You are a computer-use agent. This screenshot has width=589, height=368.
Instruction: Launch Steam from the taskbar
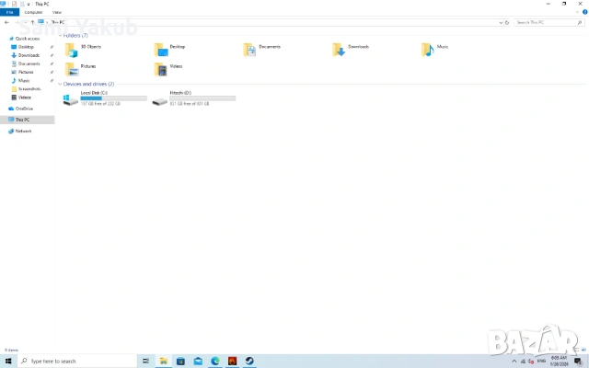pos(249,361)
